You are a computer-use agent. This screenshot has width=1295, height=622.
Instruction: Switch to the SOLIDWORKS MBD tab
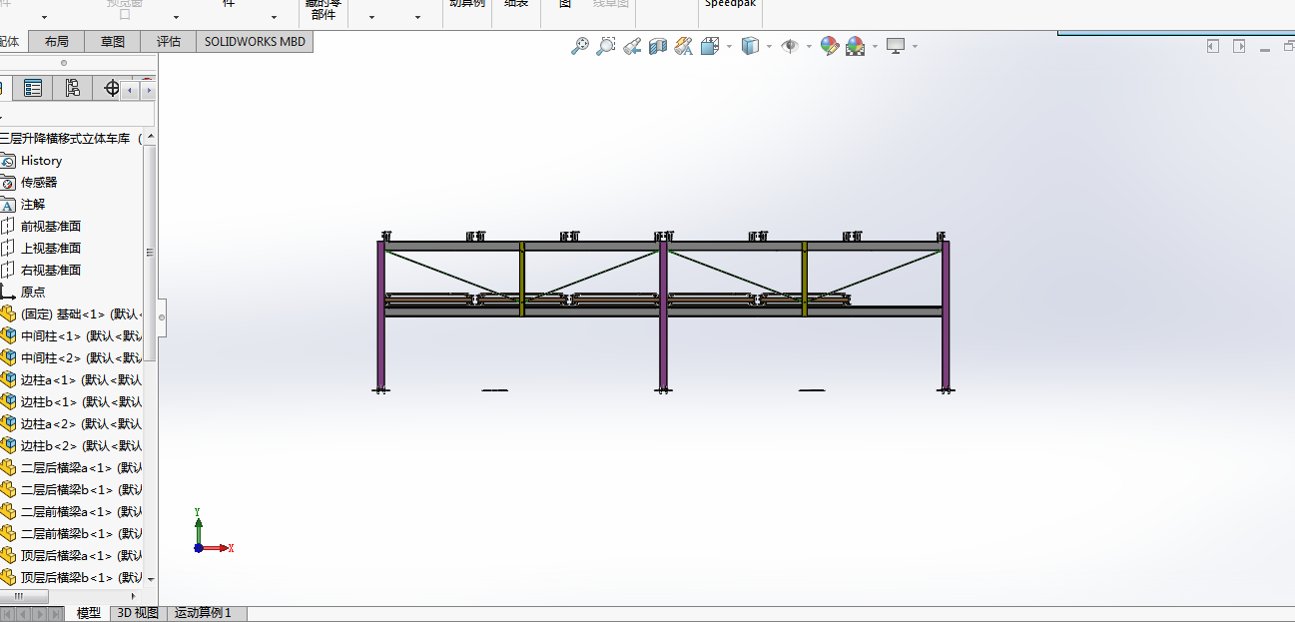pyautogui.click(x=255, y=42)
